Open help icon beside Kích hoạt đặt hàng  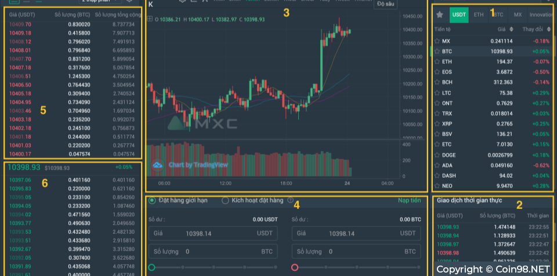point(290,200)
